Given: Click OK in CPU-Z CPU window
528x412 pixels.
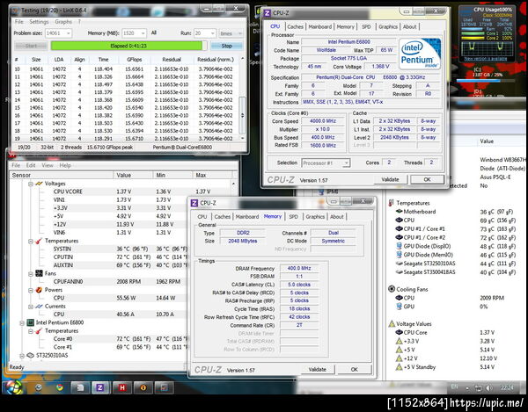Looking at the screenshot, I should 428,179.
